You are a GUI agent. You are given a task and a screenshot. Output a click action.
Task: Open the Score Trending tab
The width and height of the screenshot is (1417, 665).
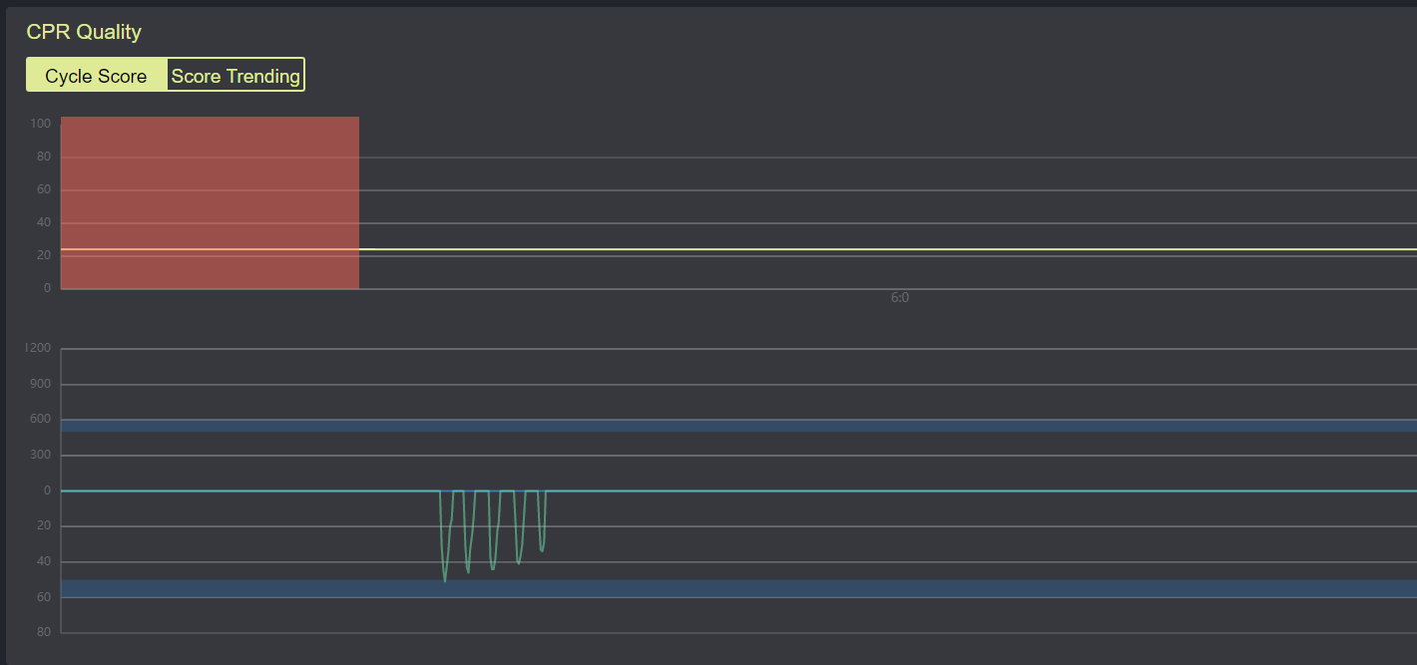coord(236,76)
